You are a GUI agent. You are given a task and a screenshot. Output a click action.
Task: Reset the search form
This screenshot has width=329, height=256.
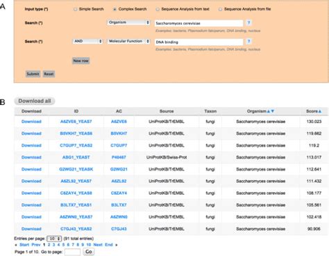(x=49, y=74)
